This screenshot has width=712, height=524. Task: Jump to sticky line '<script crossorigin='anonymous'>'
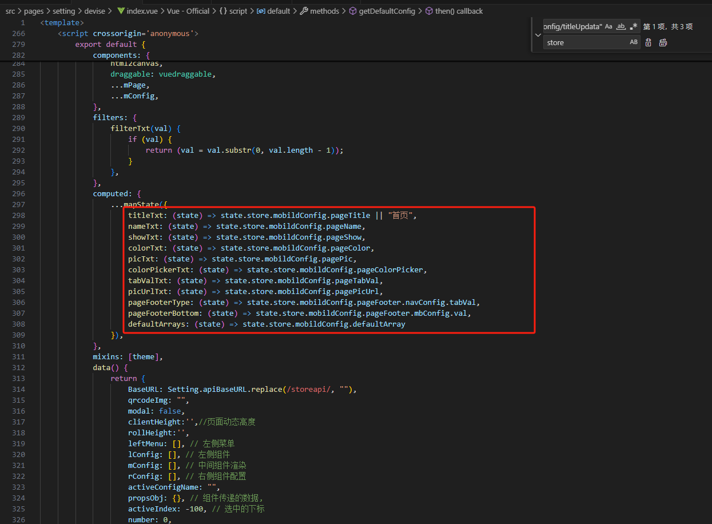click(x=128, y=33)
